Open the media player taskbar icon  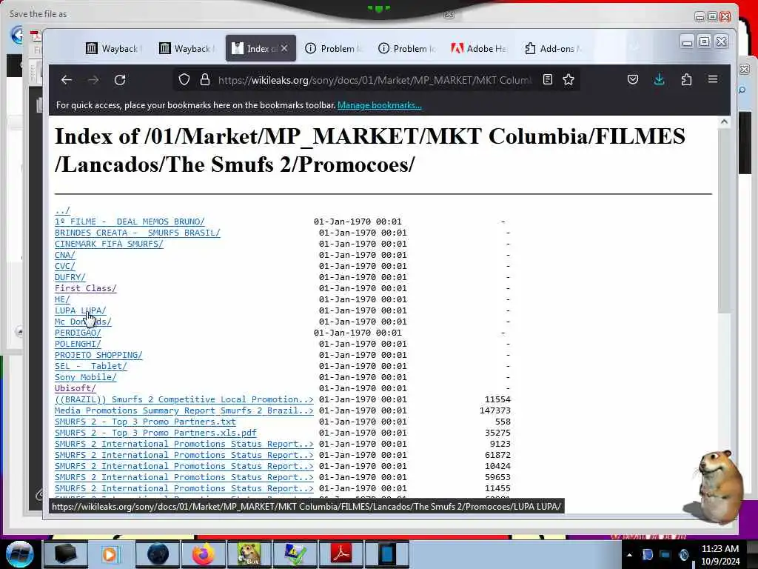[110, 554]
